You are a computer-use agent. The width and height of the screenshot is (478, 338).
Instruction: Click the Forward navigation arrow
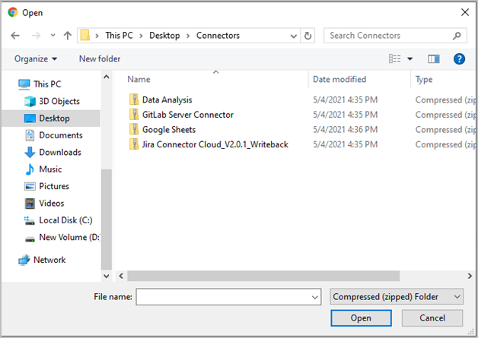click(36, 36)
